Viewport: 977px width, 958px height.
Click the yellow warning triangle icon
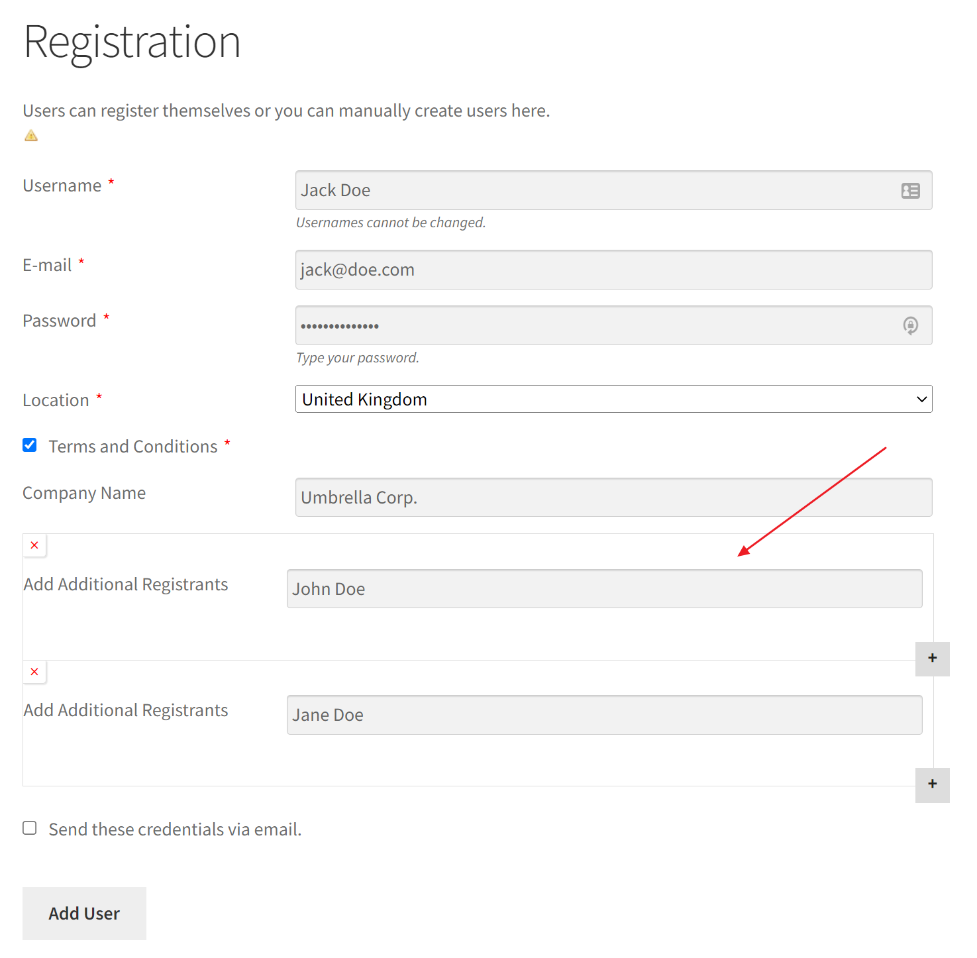[31, 136]
